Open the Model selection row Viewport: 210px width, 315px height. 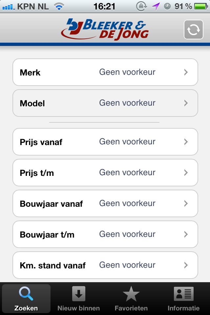tap(105, 103)
